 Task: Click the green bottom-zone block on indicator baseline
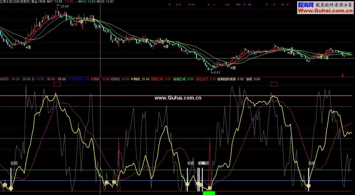click(209, 193)
